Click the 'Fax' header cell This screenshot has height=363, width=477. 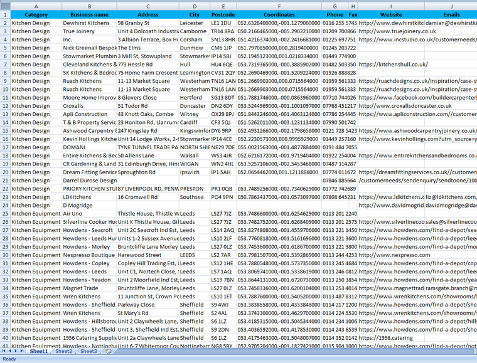[353, 14]
